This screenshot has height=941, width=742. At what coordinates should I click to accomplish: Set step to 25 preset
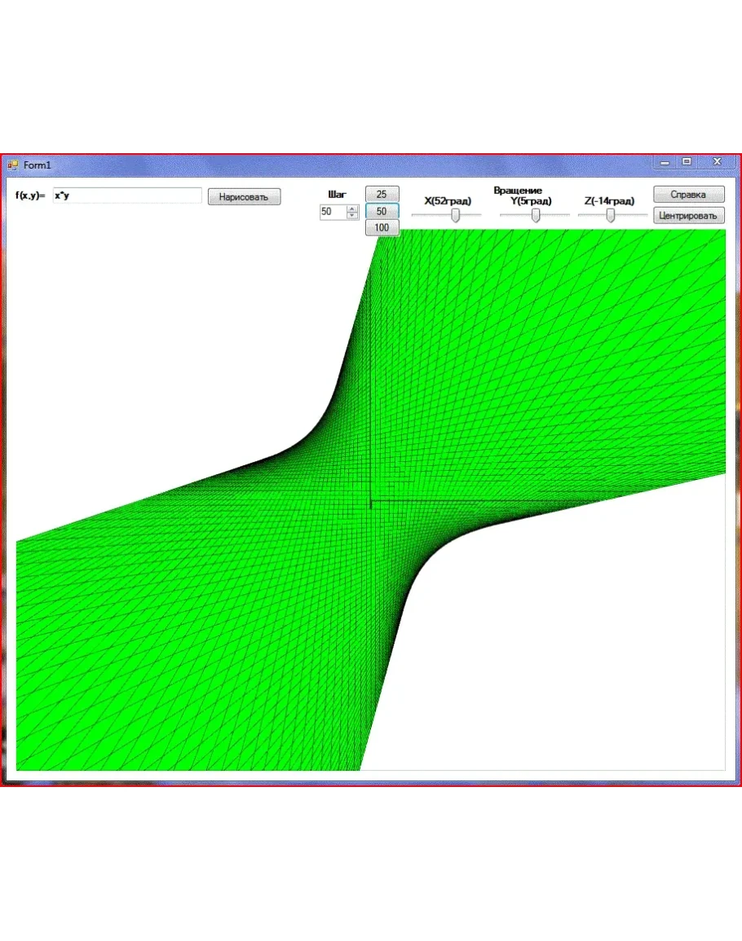pyautogui.click(x=382, y=194)
